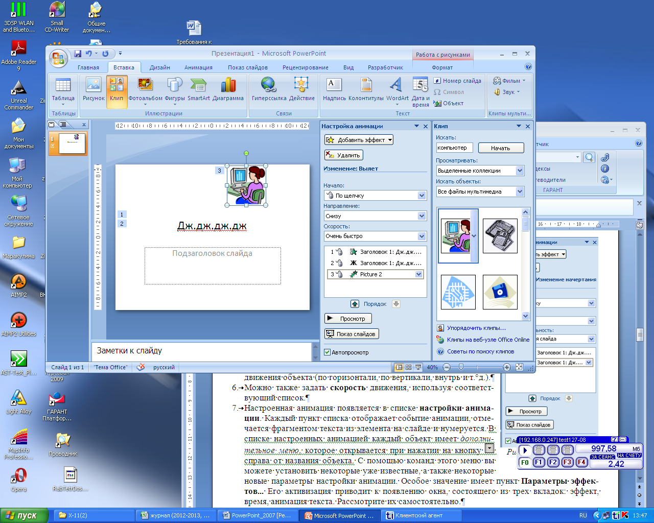Image resolution: width=654 pixels, height=523 pixels.
Task: Zoom in with the plus button
Action: pos(507,367)
